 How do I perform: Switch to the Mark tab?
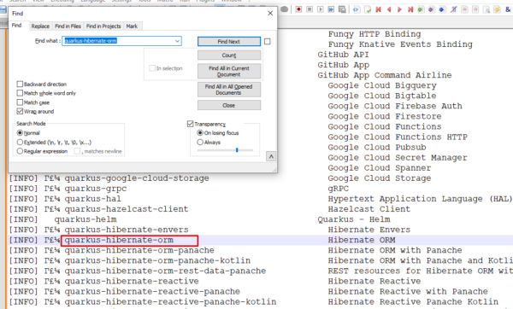132,26
